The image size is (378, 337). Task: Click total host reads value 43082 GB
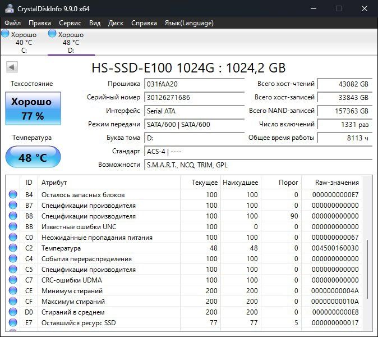click(345, 84)
